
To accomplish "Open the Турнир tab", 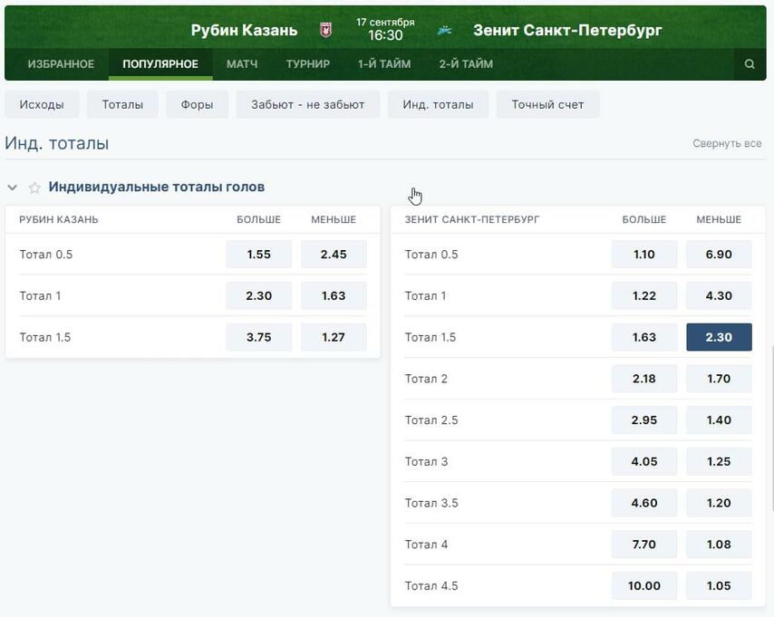I will pyautogui.click(x=308, y=64).
